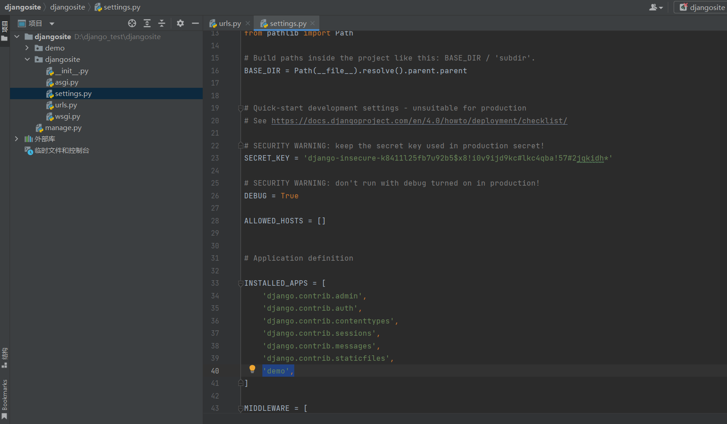This screenshot has width=727, height=424.
Task: Click the expand all icon in project panel
Action: [147, 23]
